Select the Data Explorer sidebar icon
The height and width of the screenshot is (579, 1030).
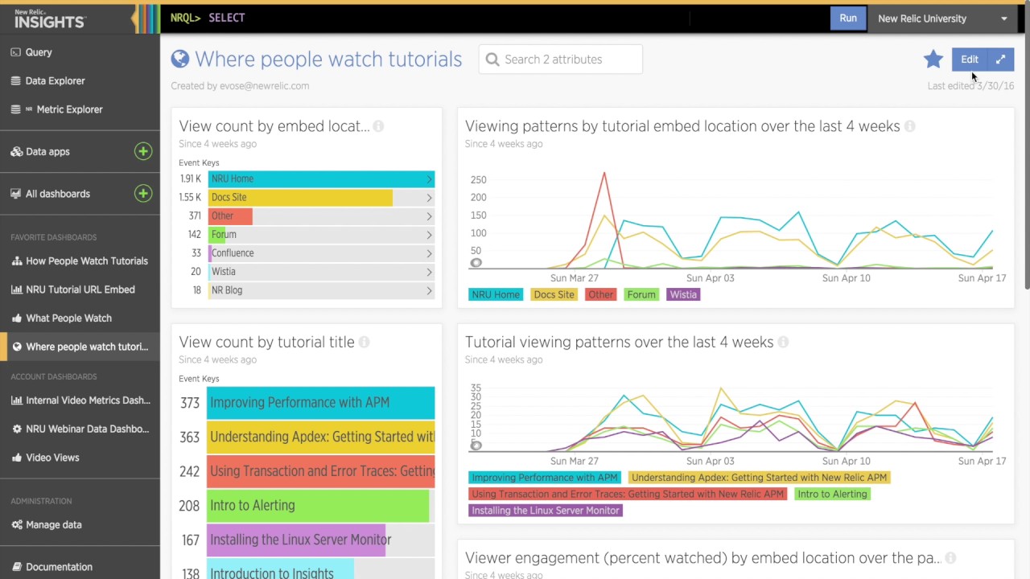pos(18,80)
